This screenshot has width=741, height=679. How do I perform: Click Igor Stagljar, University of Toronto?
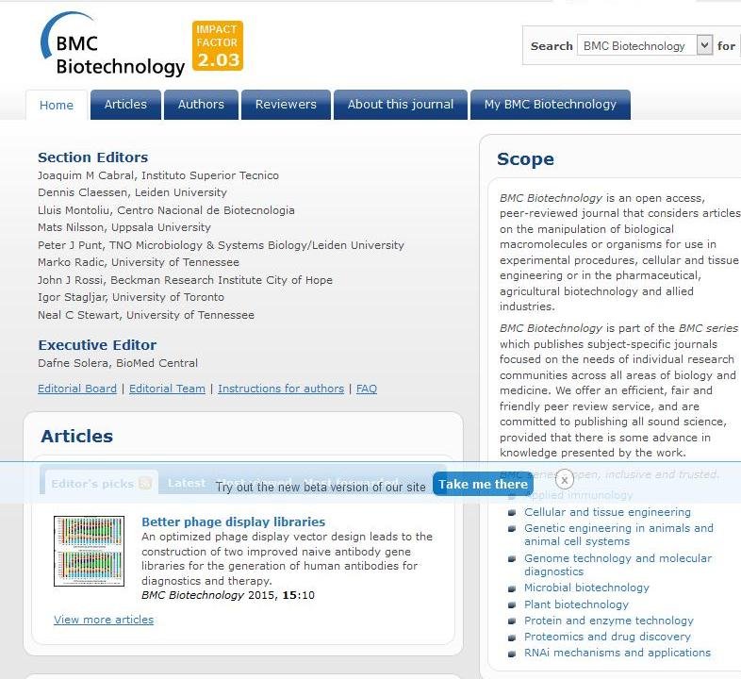[131, 297]
